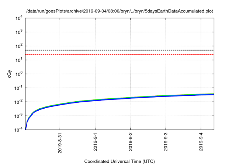Image resolution: width=236 pixels, height=165 pixels.
Task: Click the 10^-4 y-axis tick label
Action: [18, 130]
